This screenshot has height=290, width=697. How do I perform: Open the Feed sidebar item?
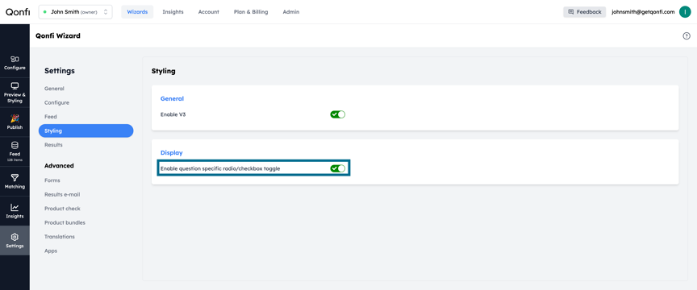tap(15, 151)
